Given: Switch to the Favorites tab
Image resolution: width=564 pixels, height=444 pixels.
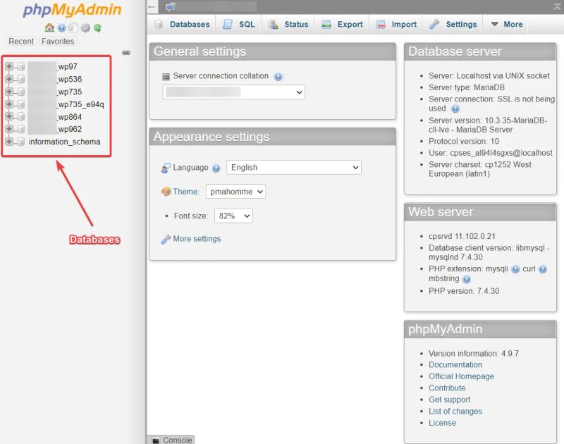Looking at the screenshot, I should [x=57, y=42].
